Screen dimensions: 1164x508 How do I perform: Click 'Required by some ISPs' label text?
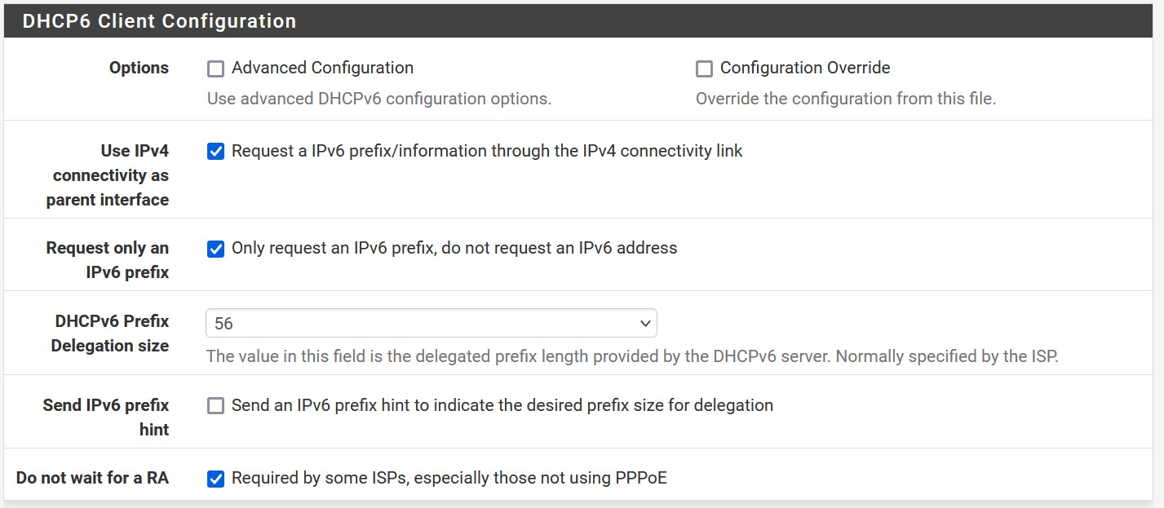(x=449, y=478)
